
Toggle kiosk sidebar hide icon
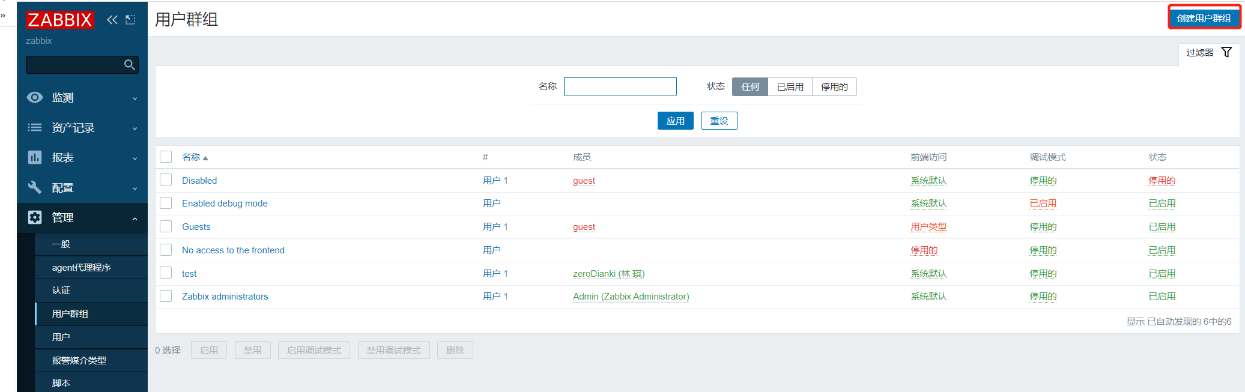click(x=130, y=20)
